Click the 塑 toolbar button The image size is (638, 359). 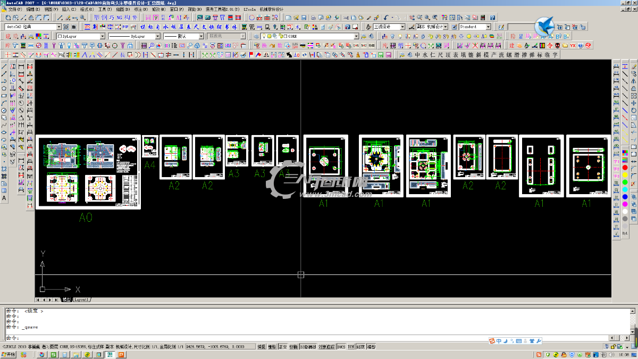pos(96,18)
